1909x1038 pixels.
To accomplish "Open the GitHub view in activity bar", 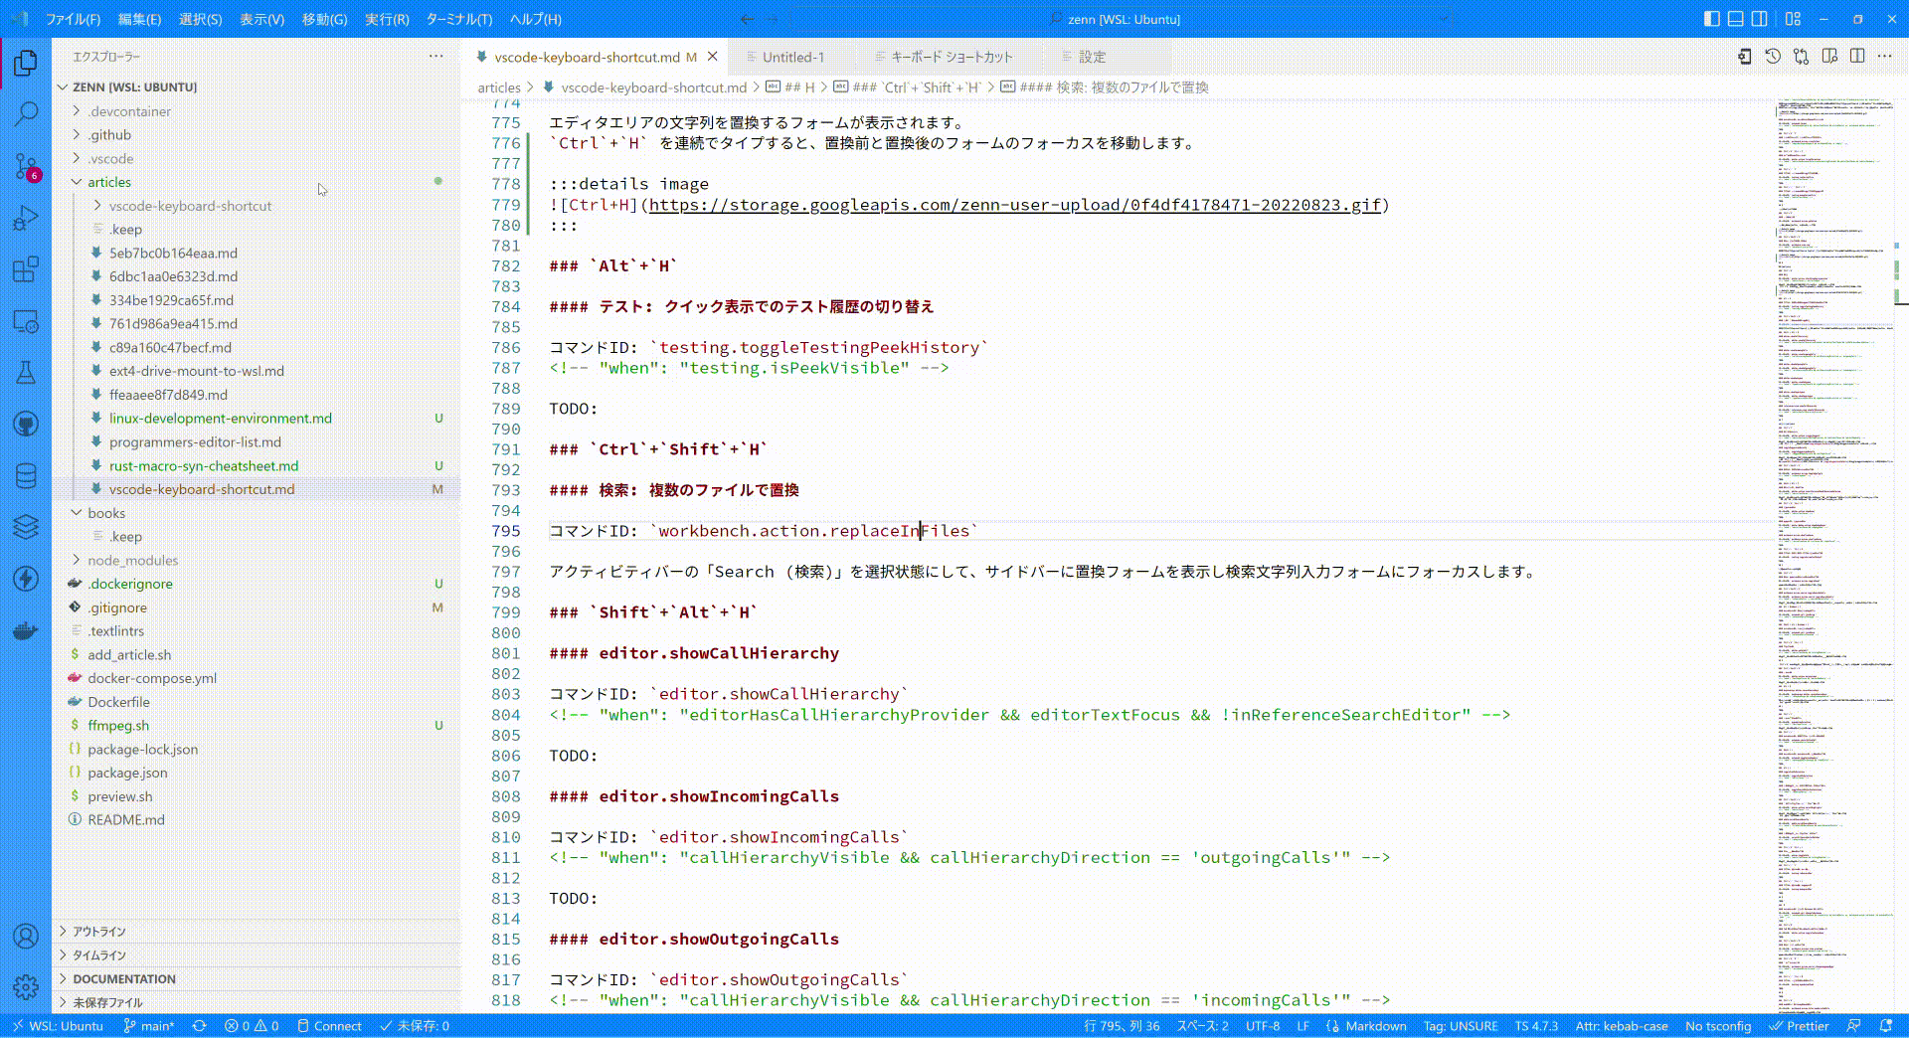I will (x=26, y=425).
